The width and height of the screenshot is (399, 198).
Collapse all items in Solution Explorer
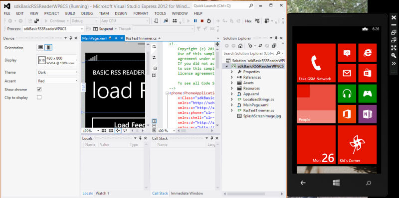(274, 46)
